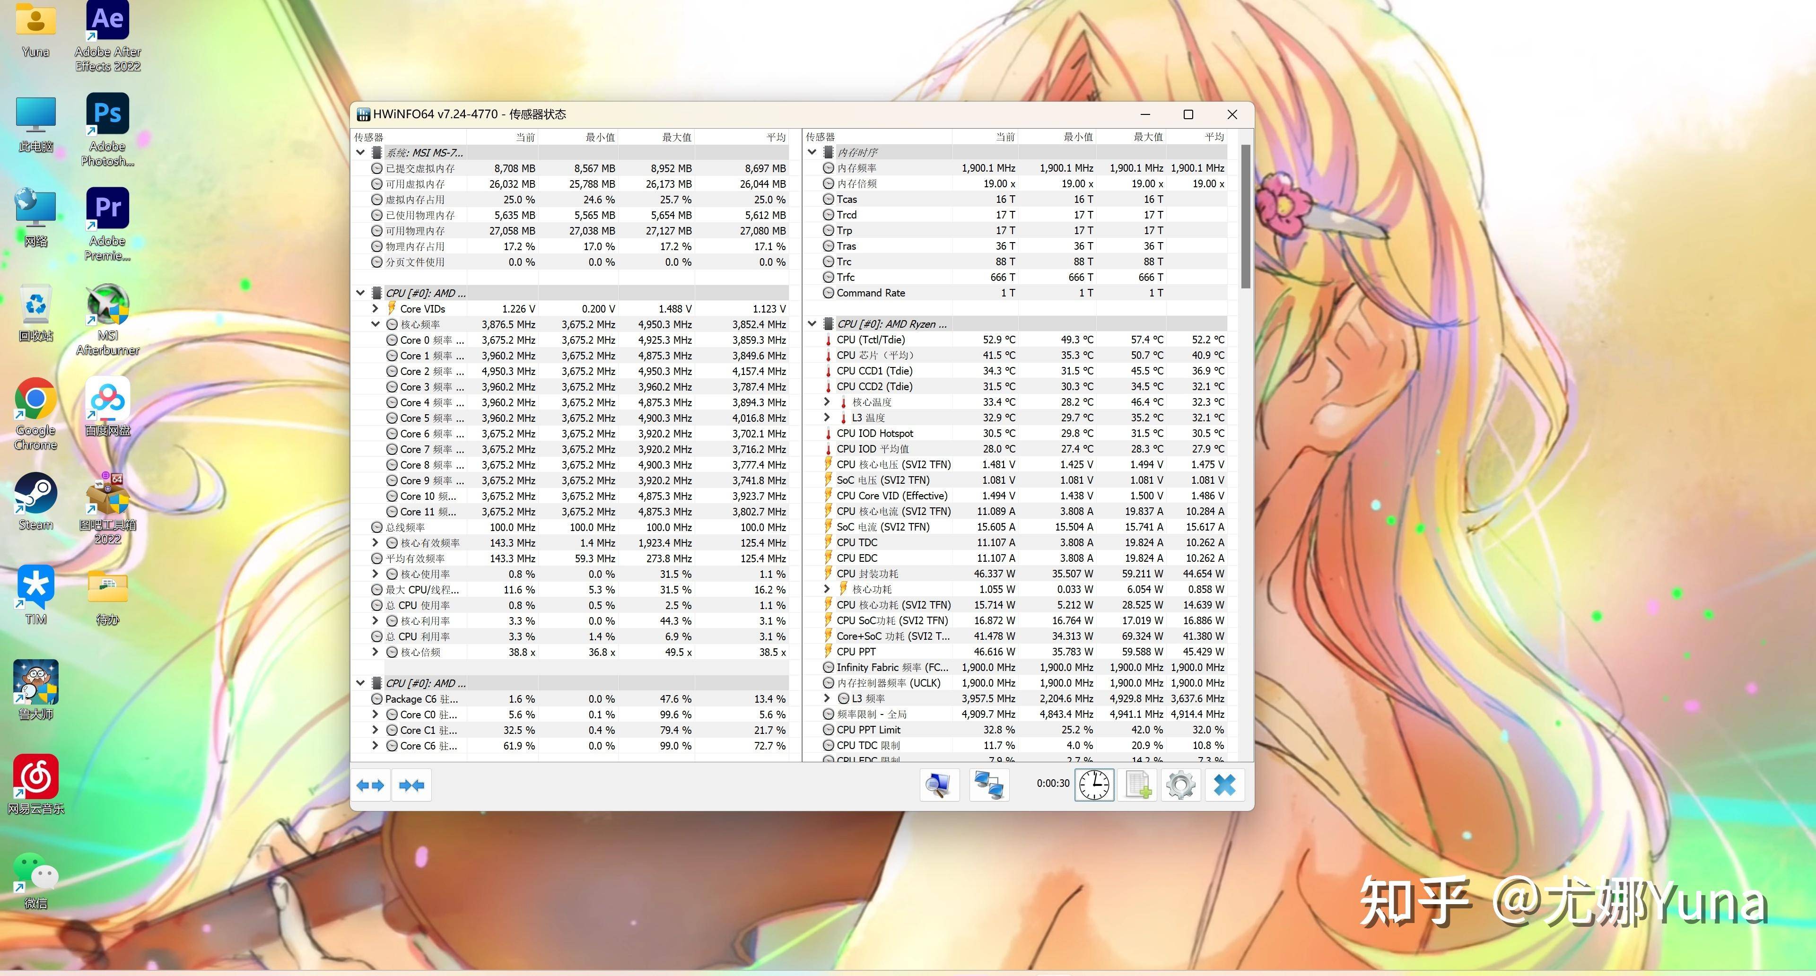
Task: Open the 网络 network desktop icon
Action: (x=36, y=218)
